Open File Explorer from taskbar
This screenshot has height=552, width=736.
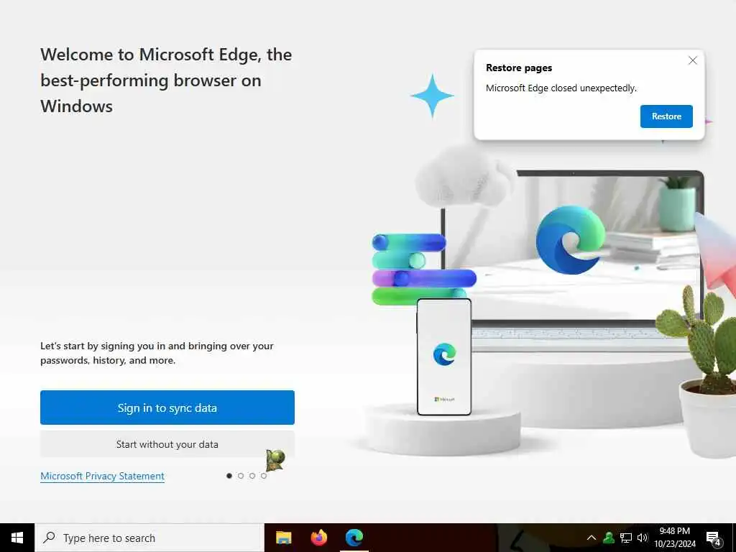coord(283,538)
